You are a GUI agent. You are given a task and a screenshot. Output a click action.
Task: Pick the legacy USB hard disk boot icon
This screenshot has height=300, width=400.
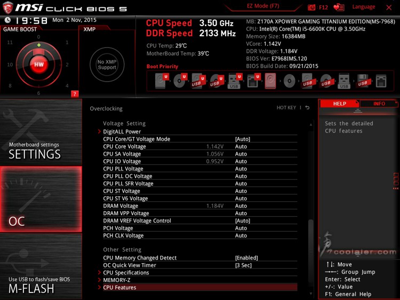click(308, 81)
